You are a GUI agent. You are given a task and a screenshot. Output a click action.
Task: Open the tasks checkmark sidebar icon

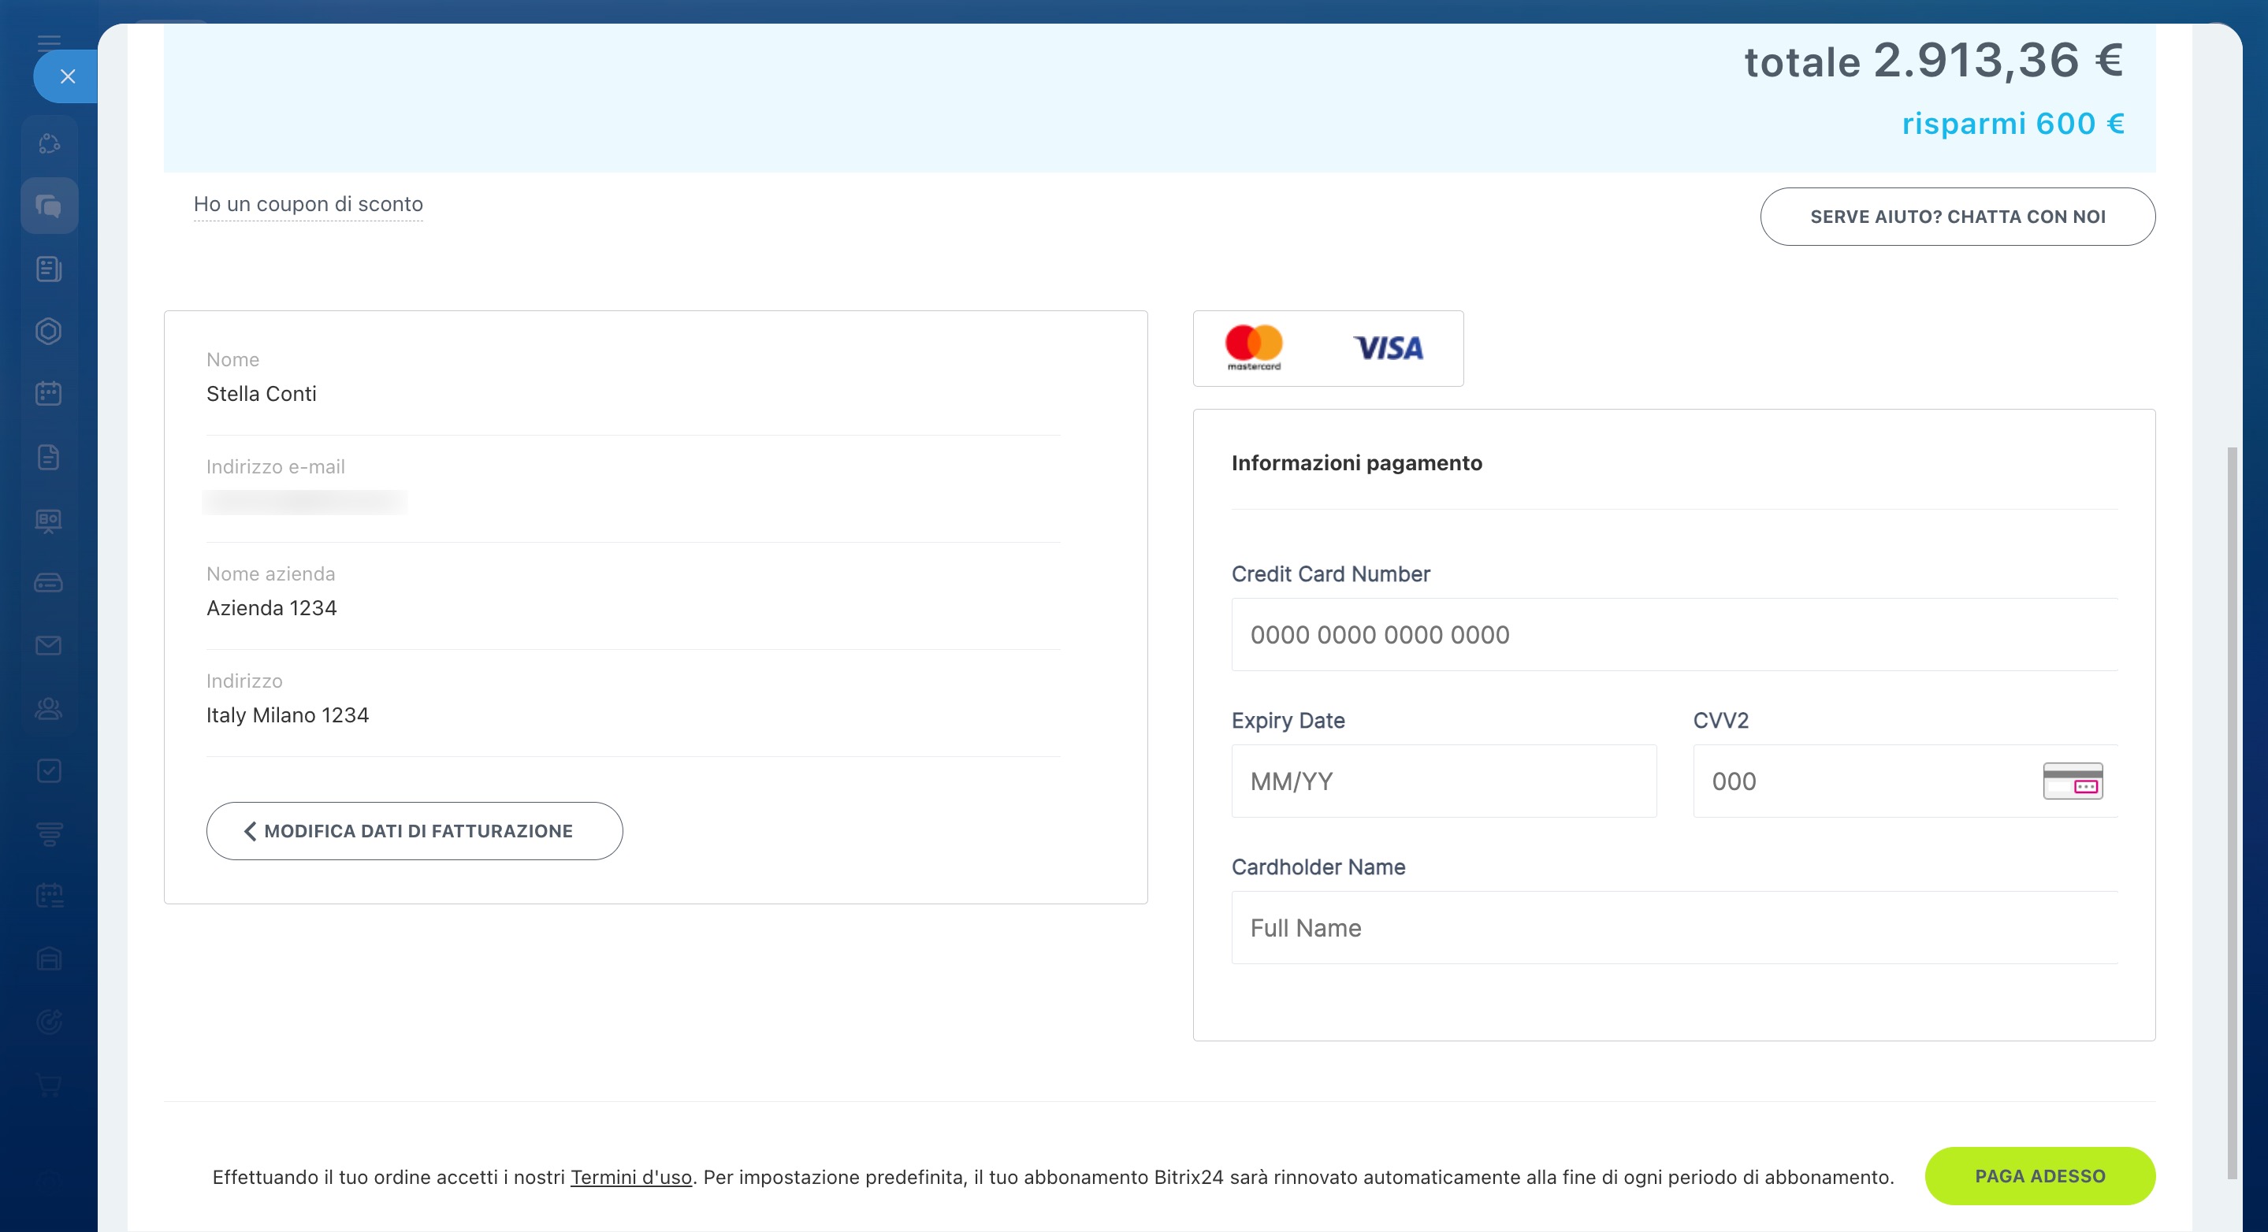point(48,771)
